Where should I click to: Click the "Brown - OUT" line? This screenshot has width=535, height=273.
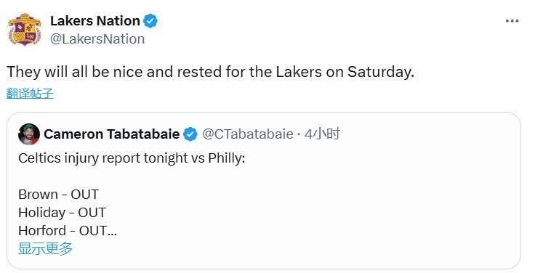[x=58, y=195]
